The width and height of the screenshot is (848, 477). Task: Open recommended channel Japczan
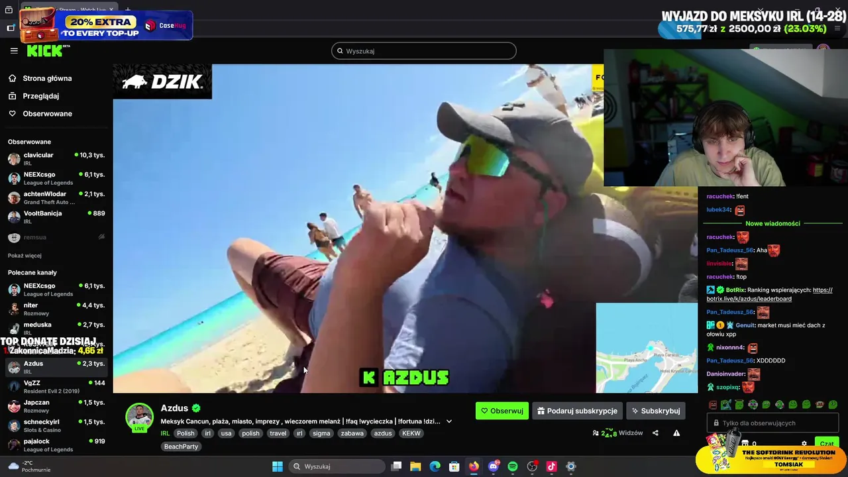click(56, 406)
